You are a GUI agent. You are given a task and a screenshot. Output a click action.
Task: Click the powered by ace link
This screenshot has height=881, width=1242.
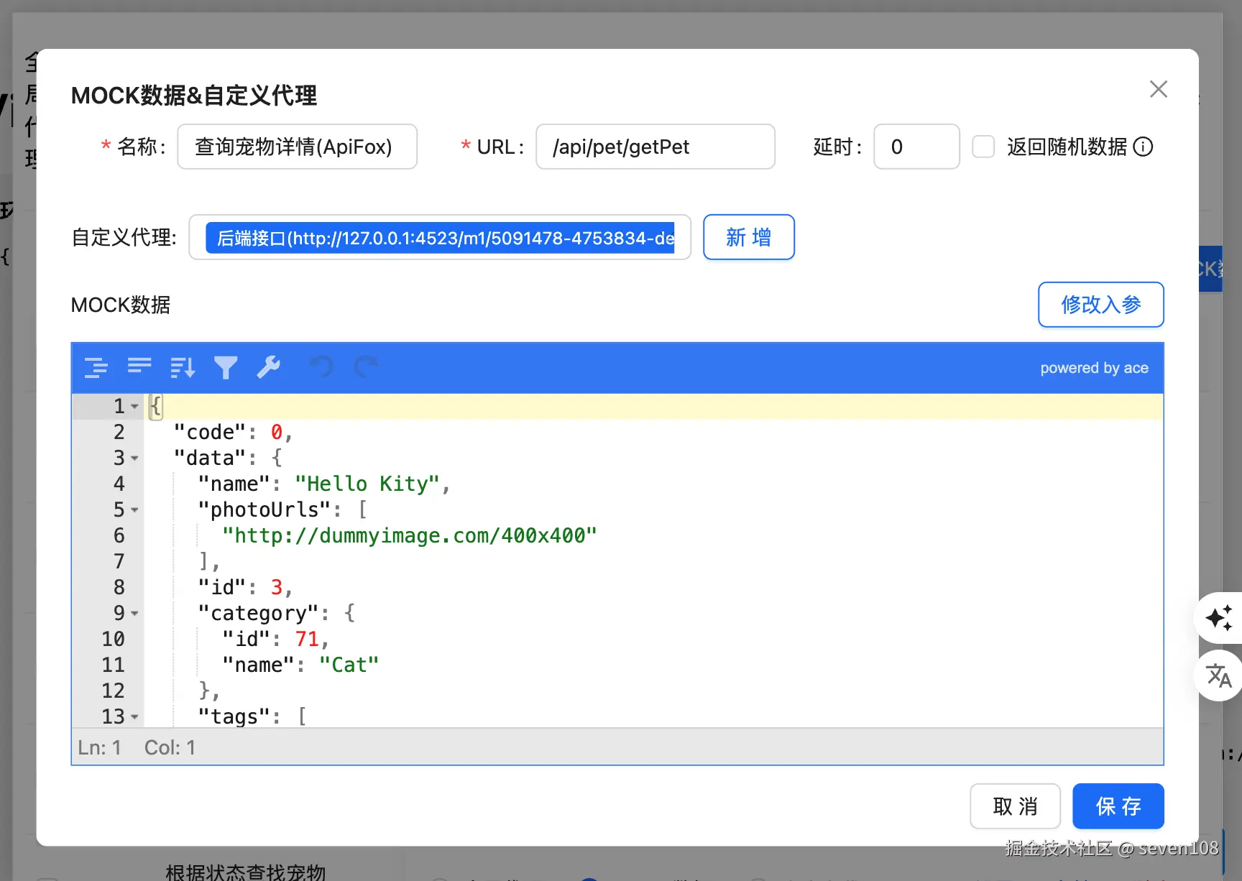tap(1094, 368)
